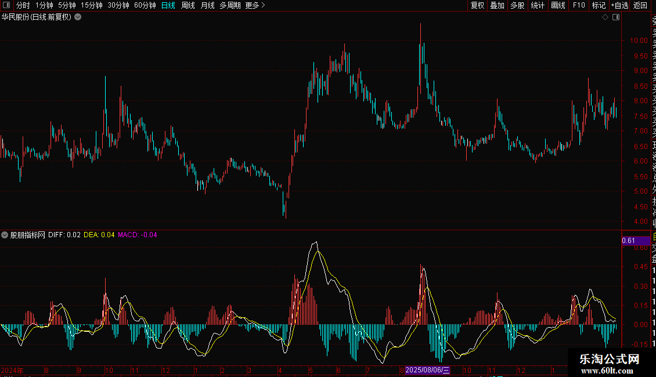Switch to 分时 intraday view

pos(23,5)
